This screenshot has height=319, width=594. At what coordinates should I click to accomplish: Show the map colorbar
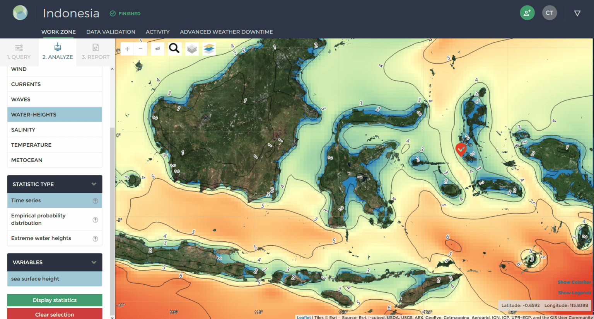[574, 282]
